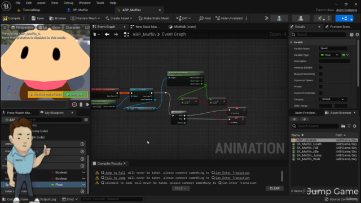Click the Compile toolbar button
Screen dimensions: 361x203
tap(11, 18)
